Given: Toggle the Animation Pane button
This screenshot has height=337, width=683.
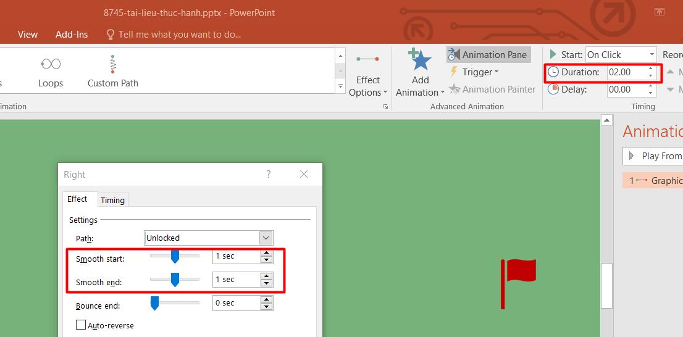Looking at the screenshot, I should pos(488,55).
